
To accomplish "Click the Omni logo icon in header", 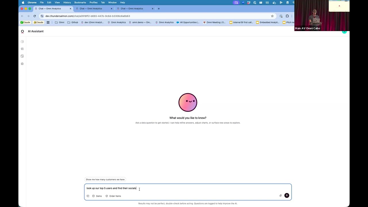I will (22, 31).
